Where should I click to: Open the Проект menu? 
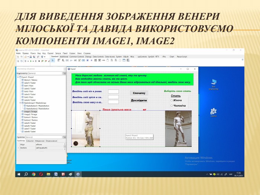tap(51, 53)
